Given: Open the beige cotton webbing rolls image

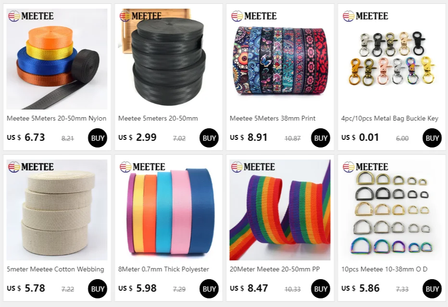Looking at the screenshot, I should 57,210.
